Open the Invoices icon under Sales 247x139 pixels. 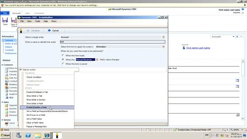[x=7, y=115]
